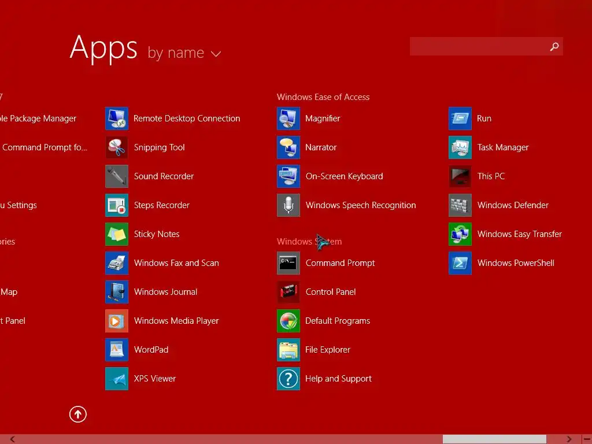Open the Default Programs icon
The width and height of the screenshot is (592, 444).
click(288, 321)
